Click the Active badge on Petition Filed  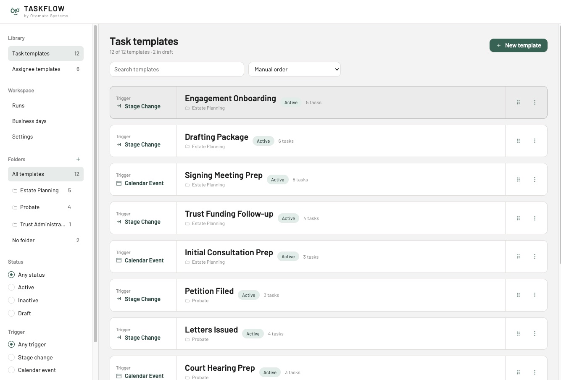click(x=248, y=295)
